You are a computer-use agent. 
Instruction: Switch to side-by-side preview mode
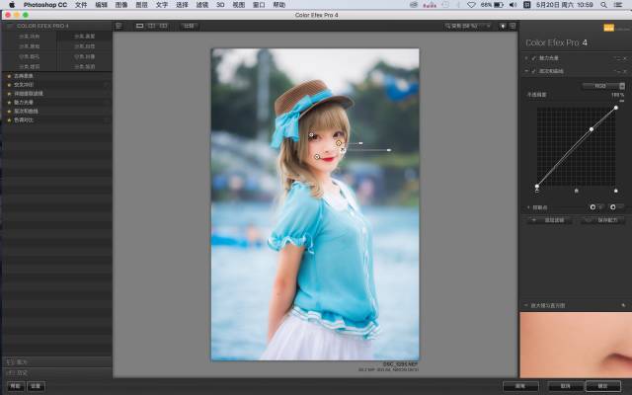163,26
